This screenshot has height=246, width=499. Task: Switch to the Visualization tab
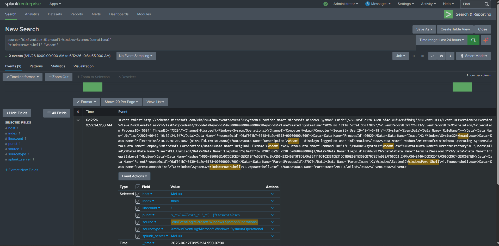tap(83, 66)
